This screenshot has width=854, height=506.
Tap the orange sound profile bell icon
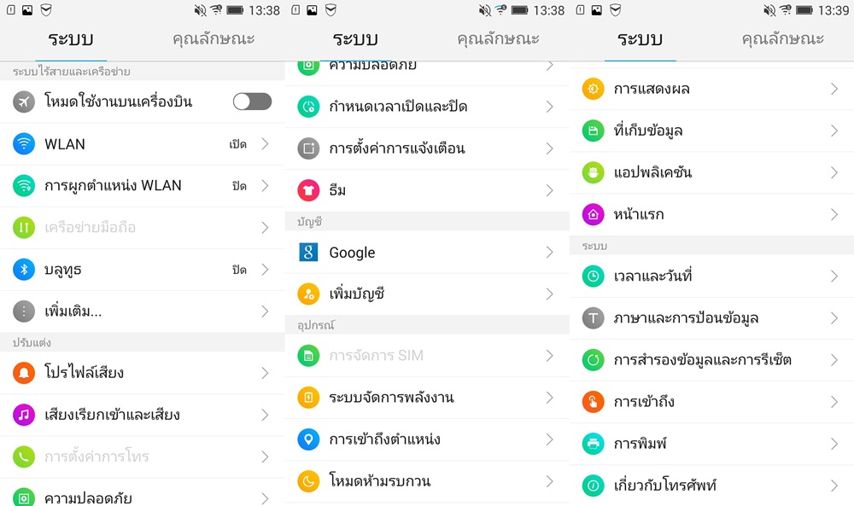coord(24,373)
